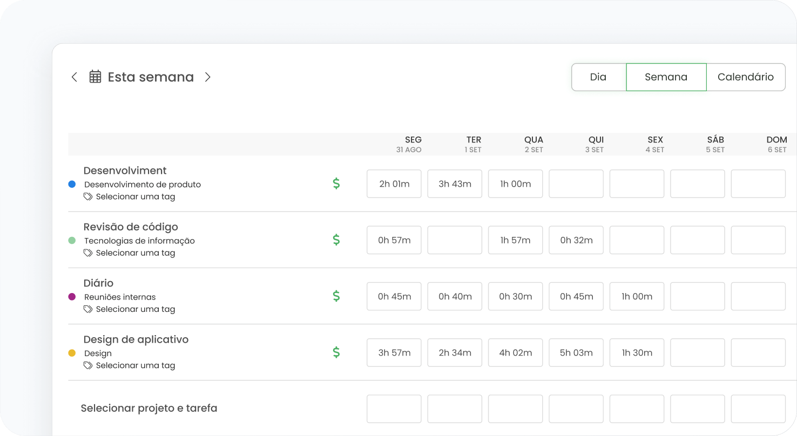Click the Desenvolviment task name
797x436 pixels.
(x=125, y=171)
